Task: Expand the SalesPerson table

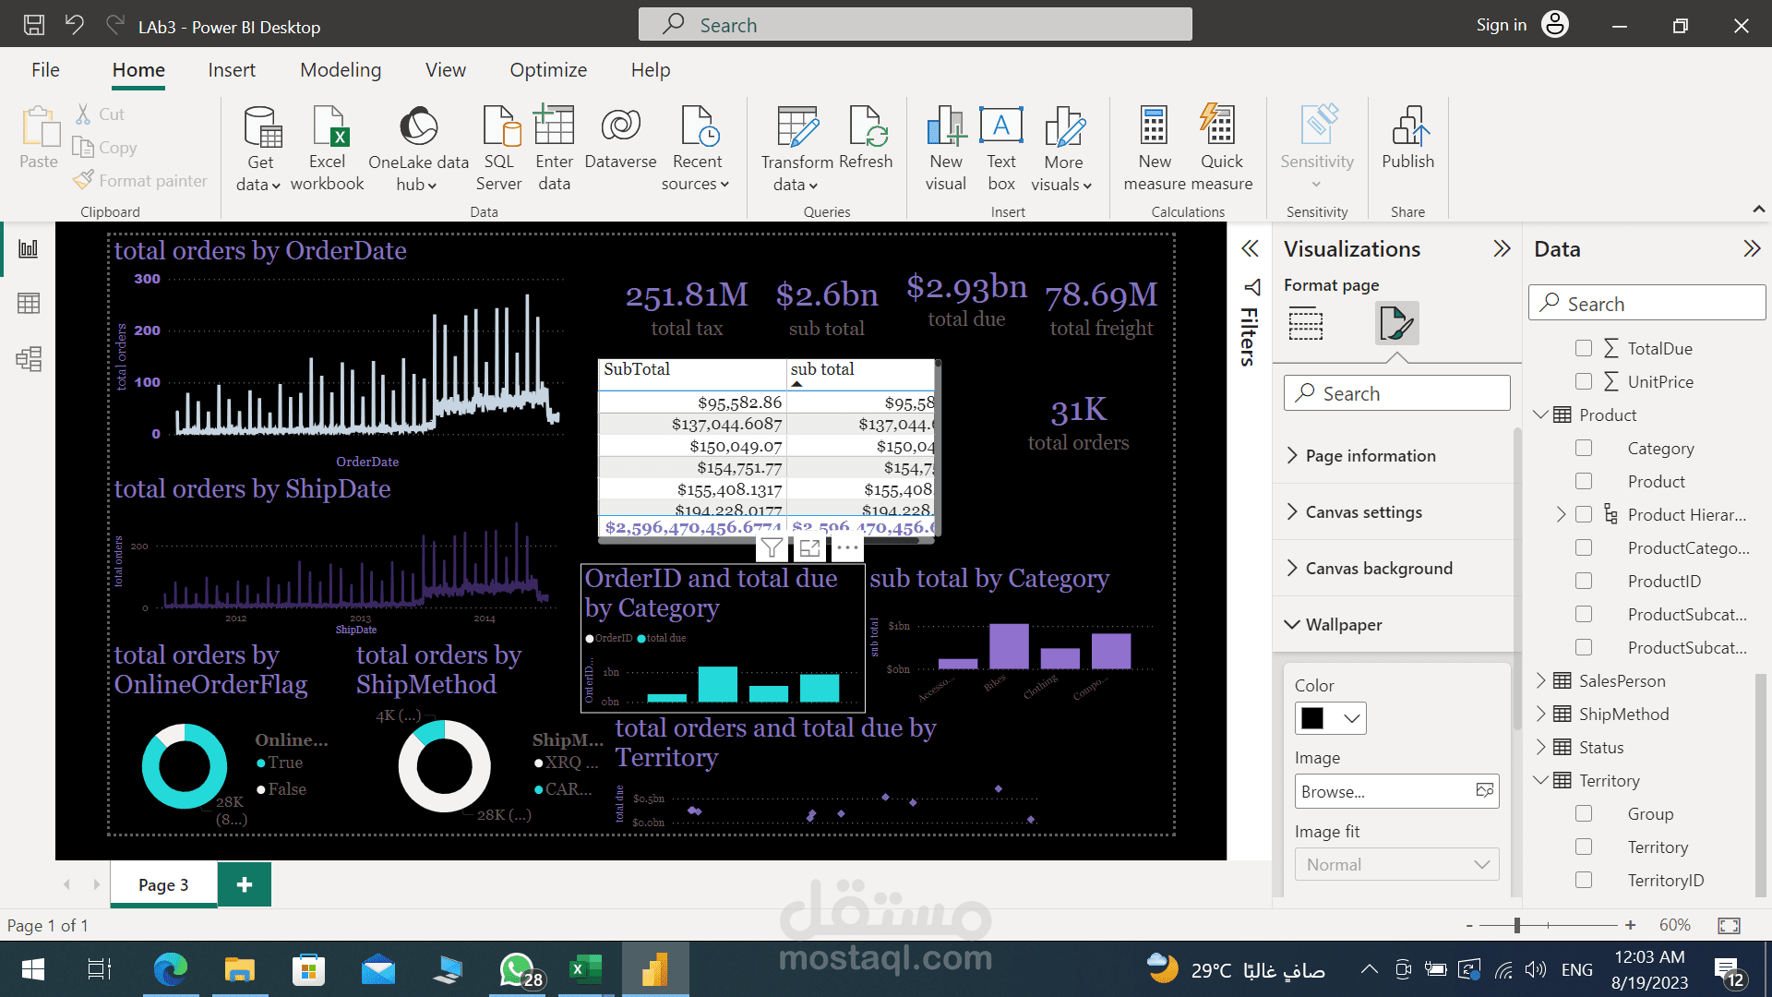Action: click(x=1540, y=680)
